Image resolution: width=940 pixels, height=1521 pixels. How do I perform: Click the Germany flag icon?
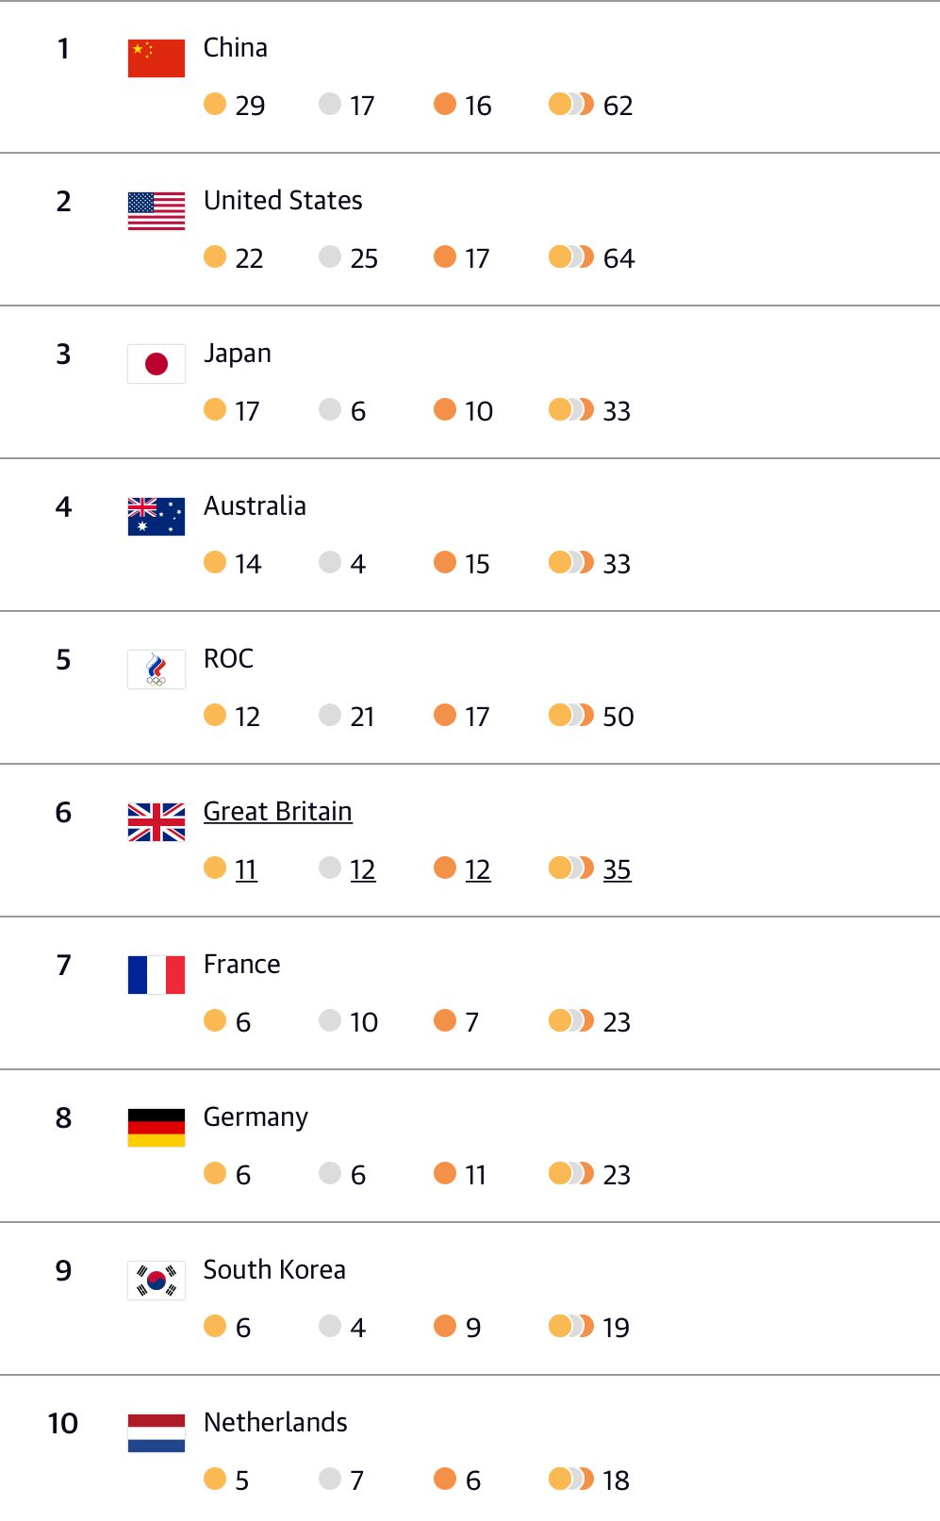[x=157, y=1128]
